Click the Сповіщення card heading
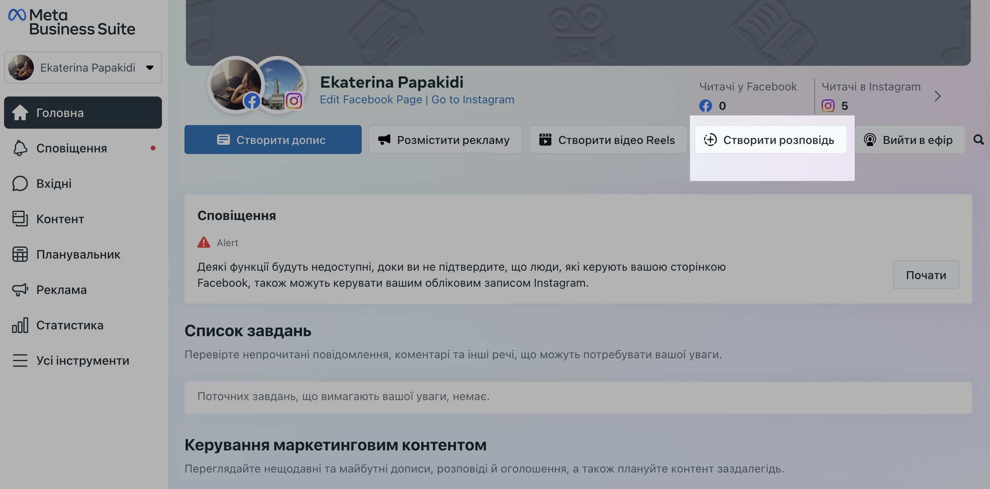990x489 pixels. (x=236, y=216)
